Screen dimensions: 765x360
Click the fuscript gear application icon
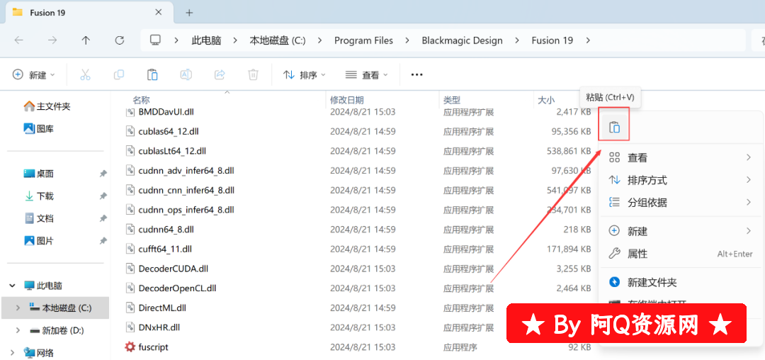pyautogui.click(x=130, y=347)
